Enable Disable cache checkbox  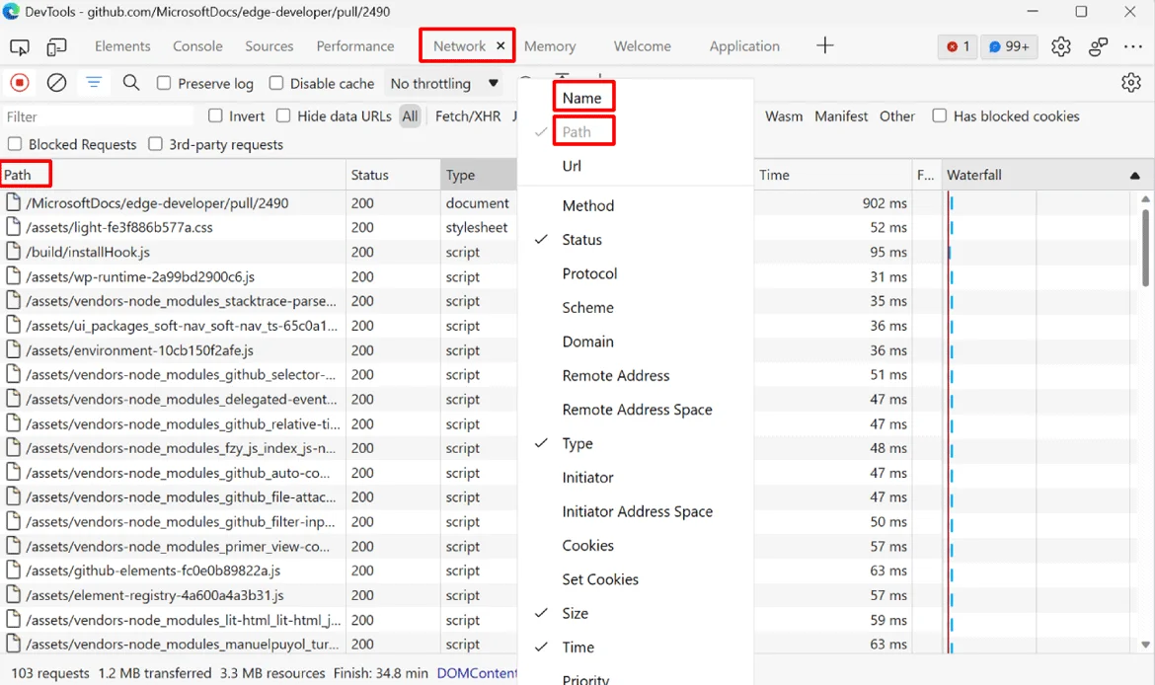tap(276, 83)
